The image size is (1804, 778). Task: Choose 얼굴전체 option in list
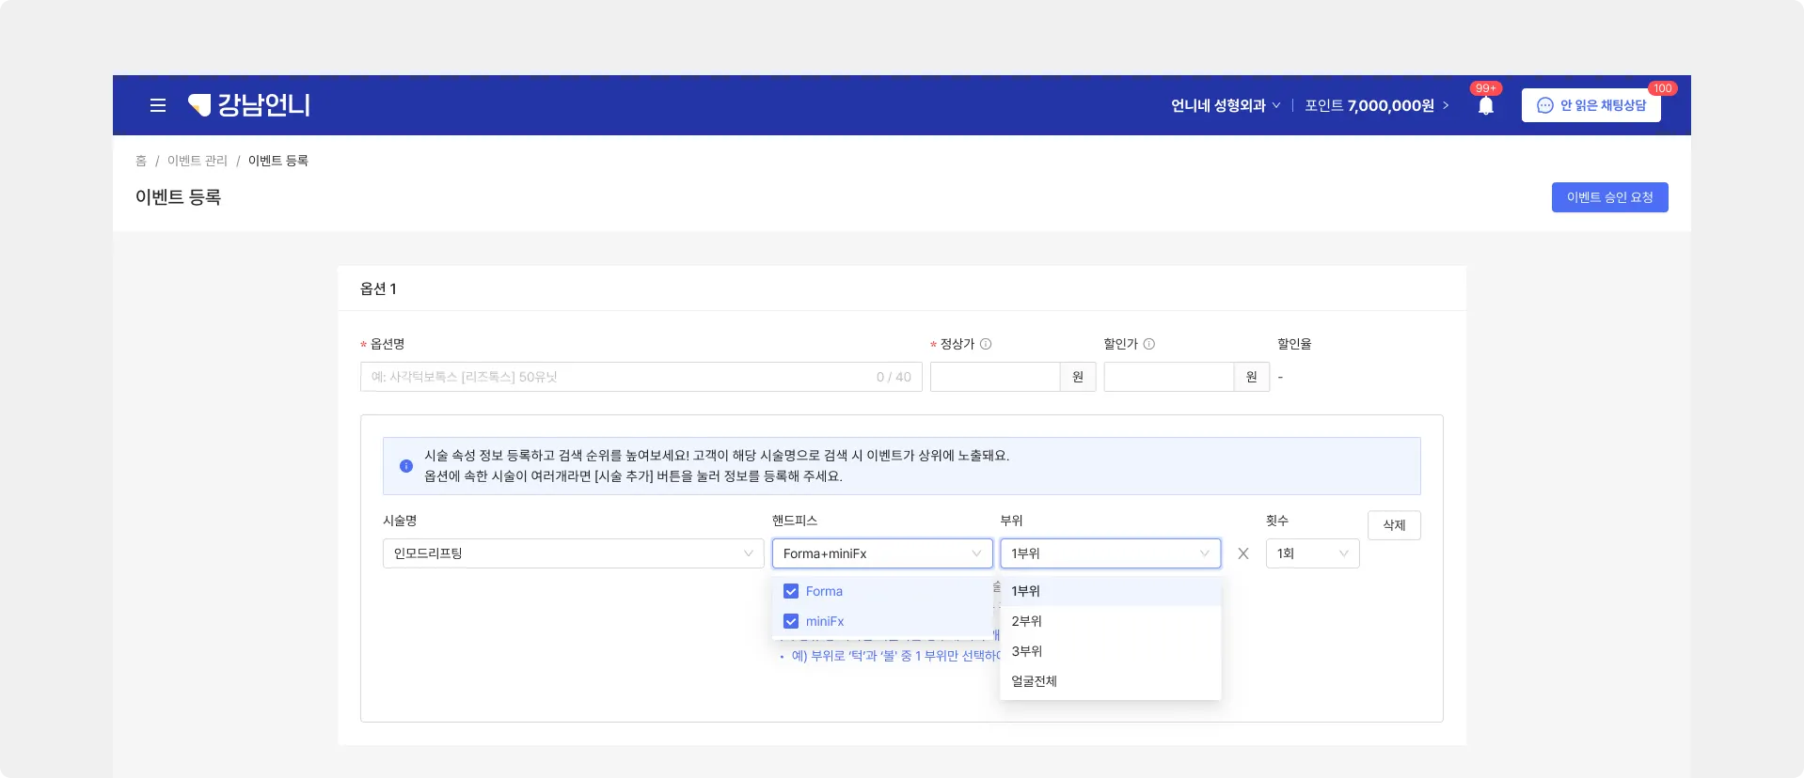pyautogui.click(x=1035, y=681)
